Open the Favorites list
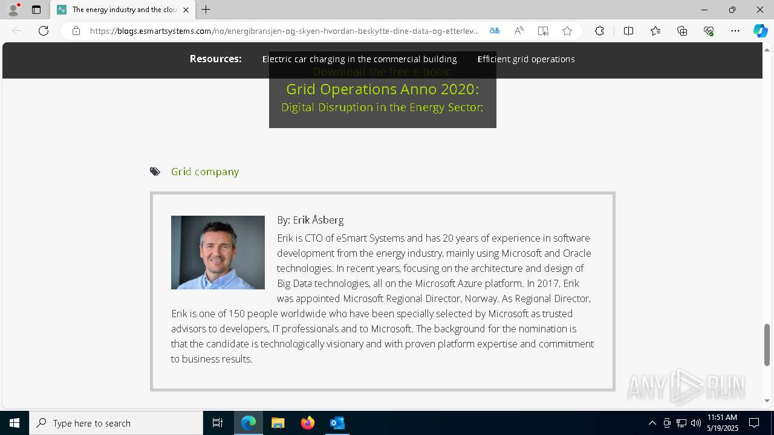This screenshot has width=774, height=435. [x=655, y=31]
